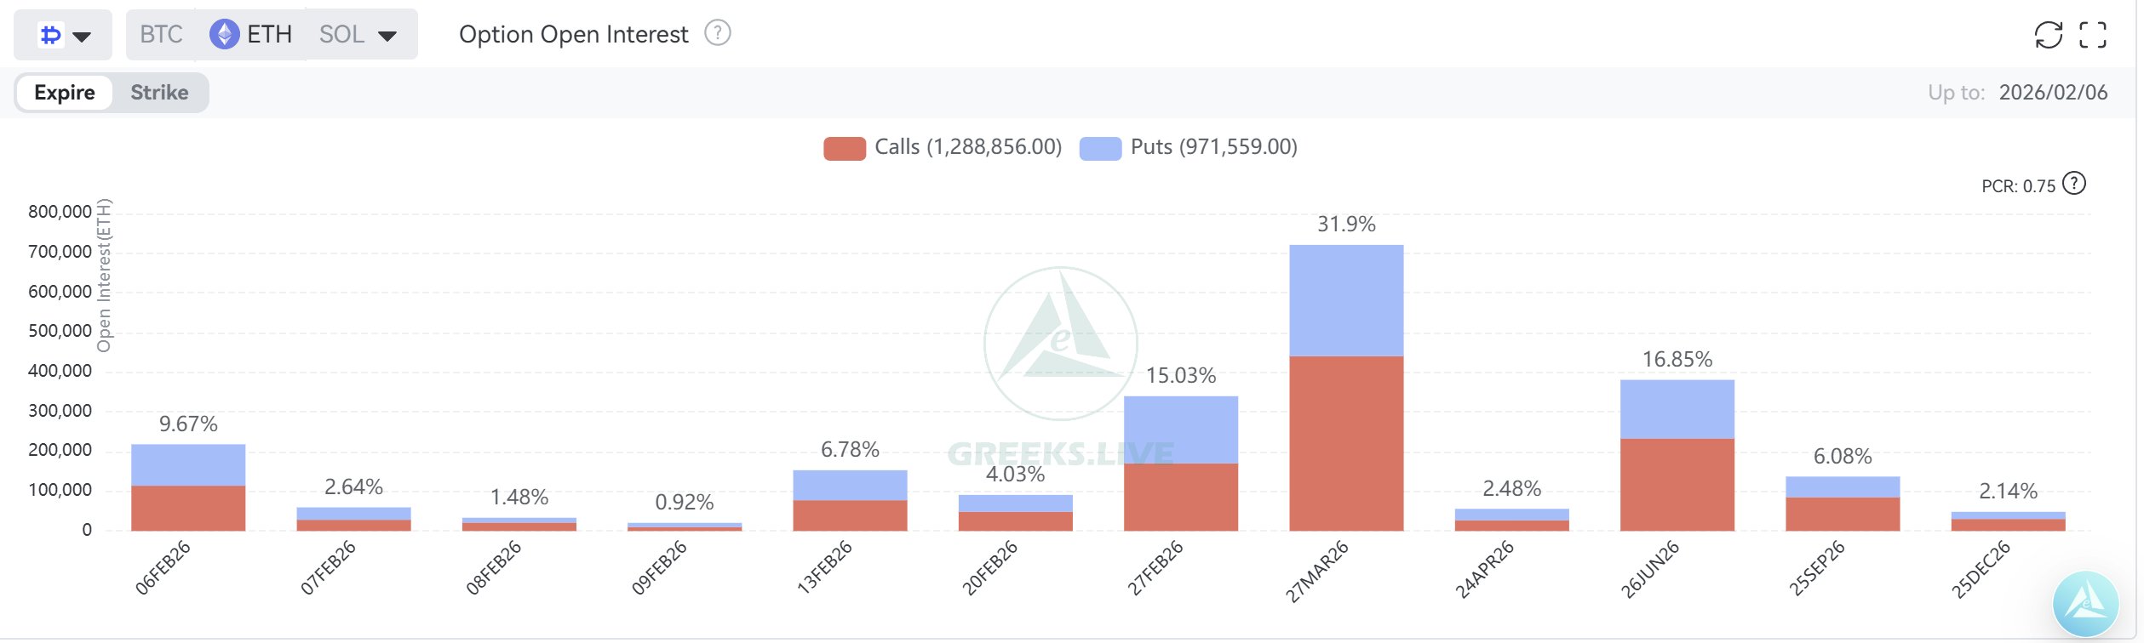
Task: Expand the exchange selector dropdown arrow
Action: click(83, 36)
